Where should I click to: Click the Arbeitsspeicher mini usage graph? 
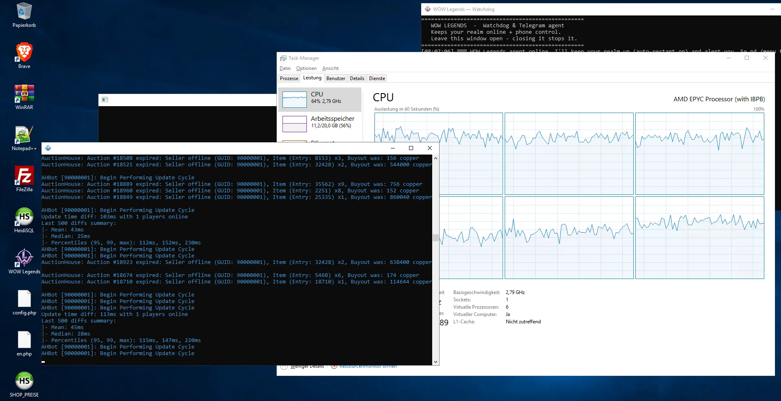click(294, 124)
